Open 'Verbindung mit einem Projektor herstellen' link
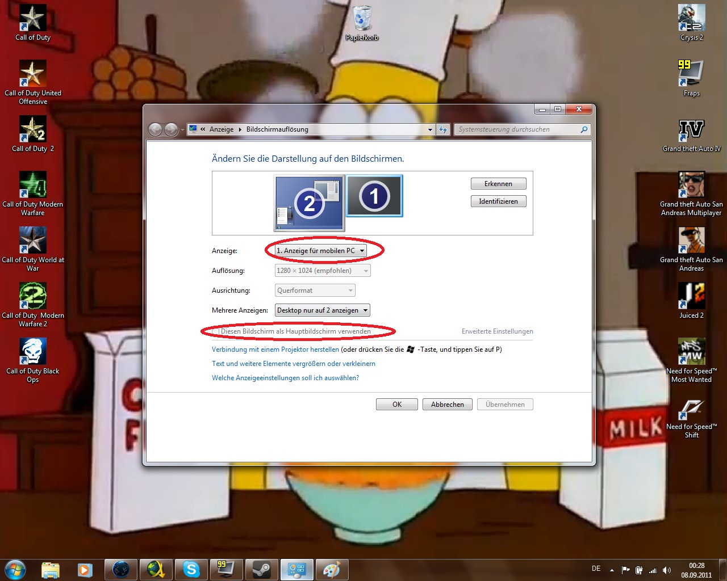The width and height of the screenshot is (727, 581). coord(275,350)
